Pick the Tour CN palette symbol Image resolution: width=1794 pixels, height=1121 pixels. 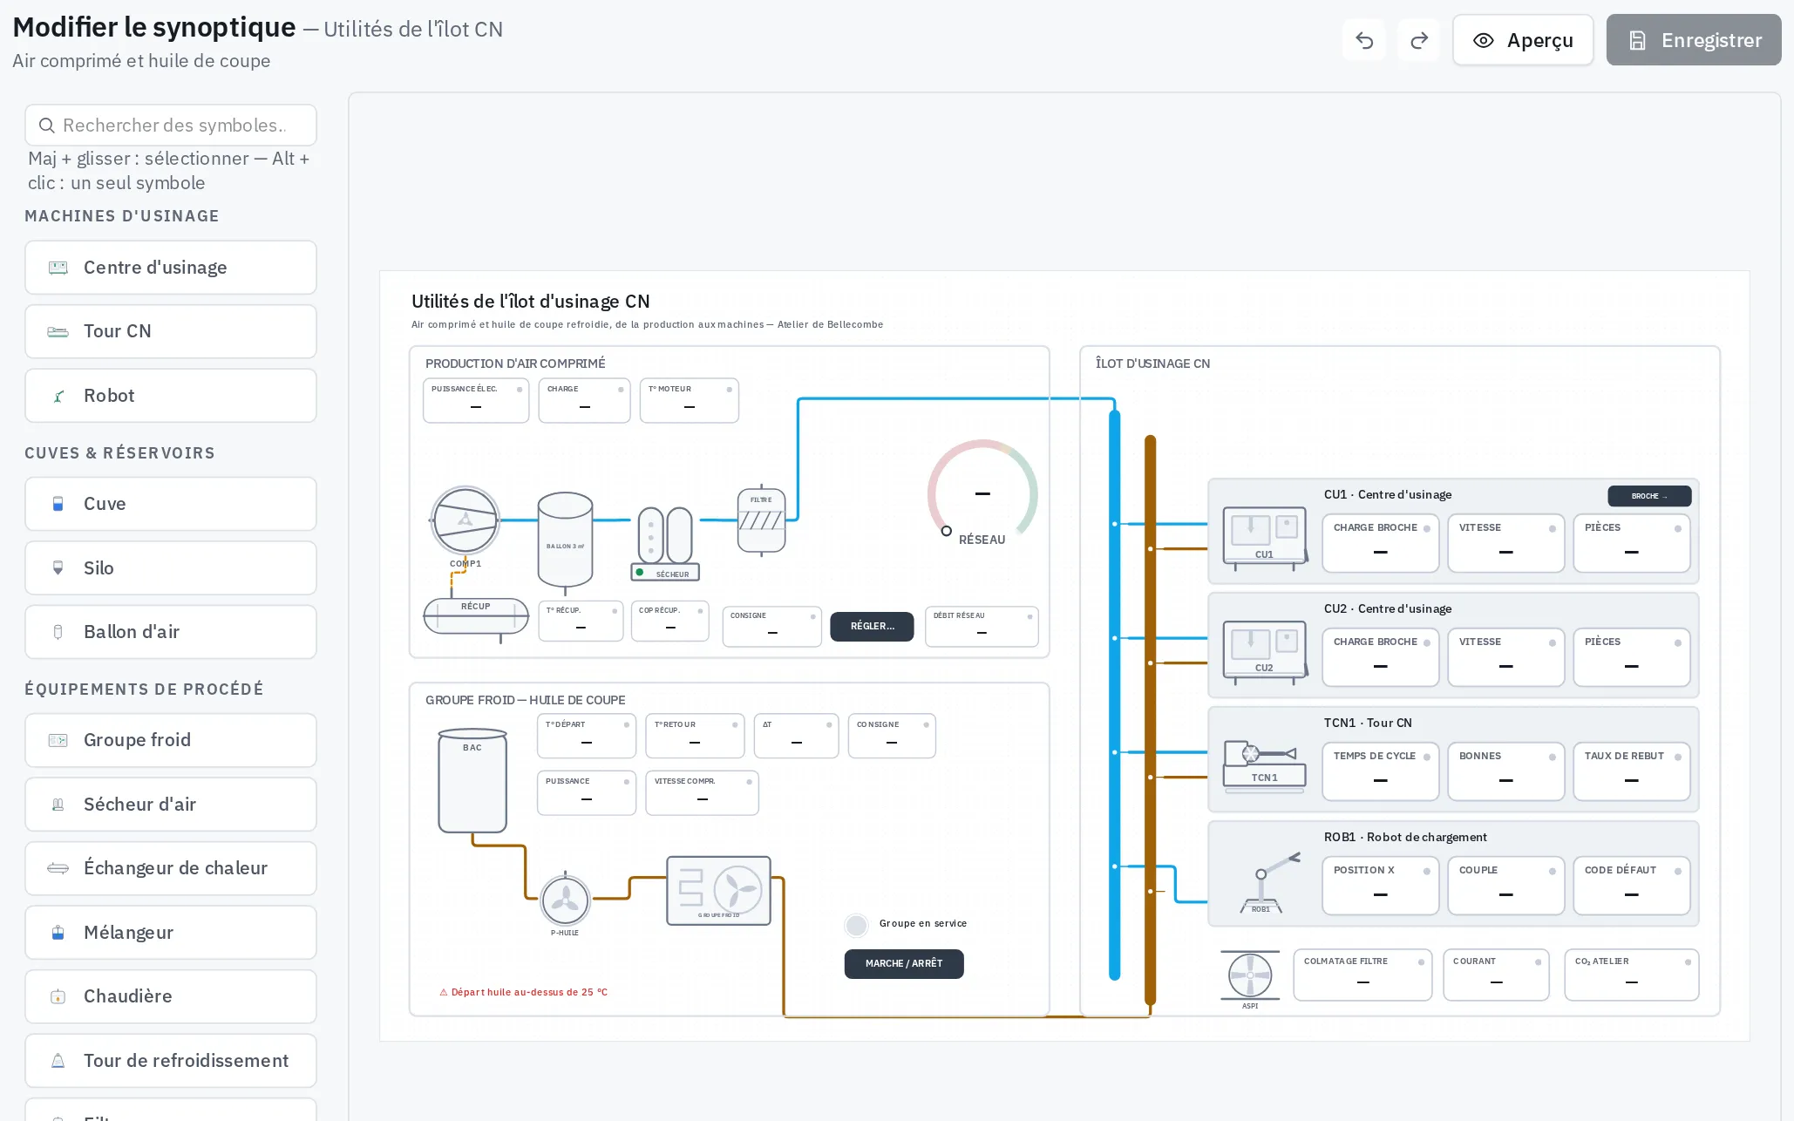[171, 331]
